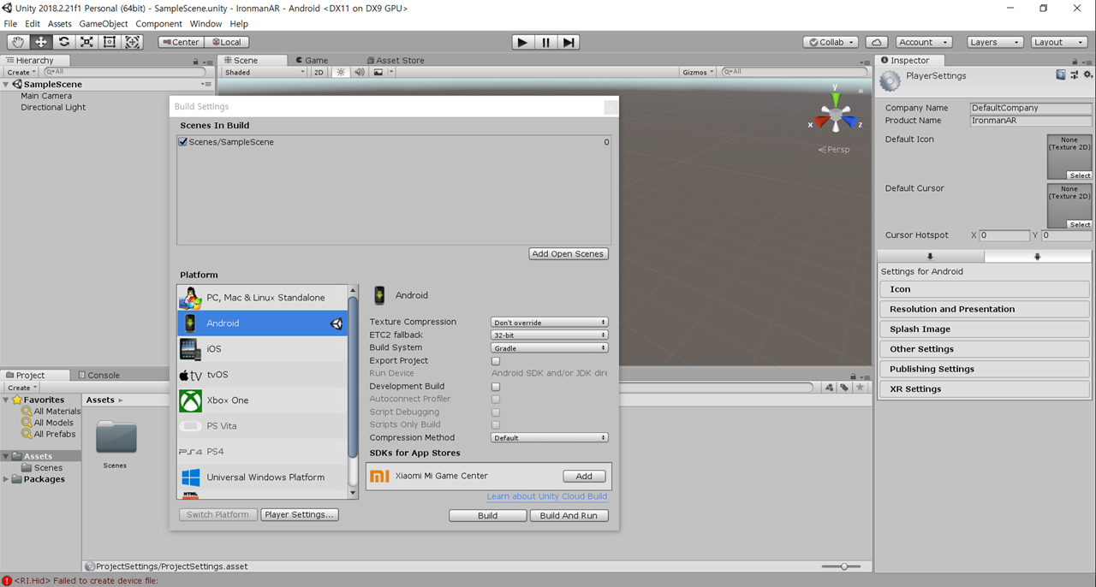The width and height of the screenshot is (1096, 587).
Task: Select All Materials favorite
Action: 57,412
